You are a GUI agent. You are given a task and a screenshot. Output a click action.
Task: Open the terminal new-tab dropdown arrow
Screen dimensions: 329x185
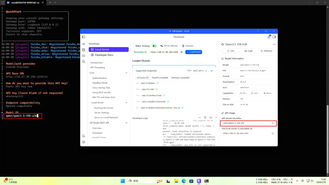point(55,2)
